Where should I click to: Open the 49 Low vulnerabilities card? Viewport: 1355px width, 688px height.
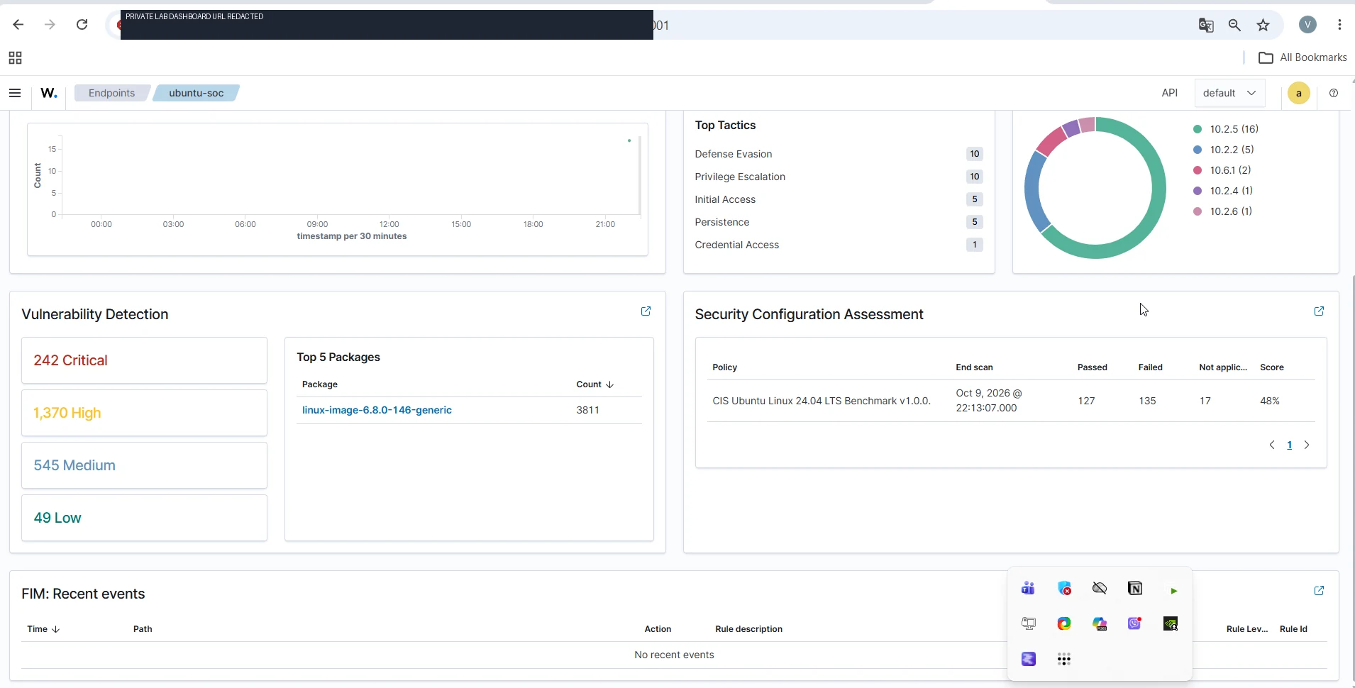144,518
